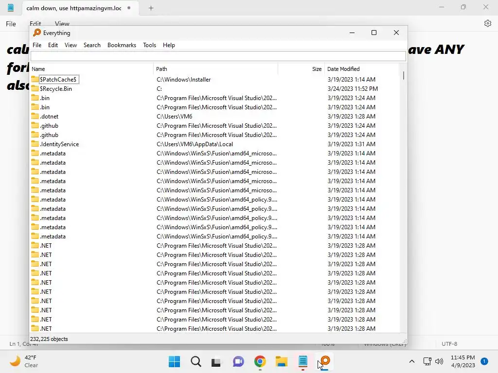Launch Google Chrome from the taskbar
498x373 pixels.
click(260, 361)
